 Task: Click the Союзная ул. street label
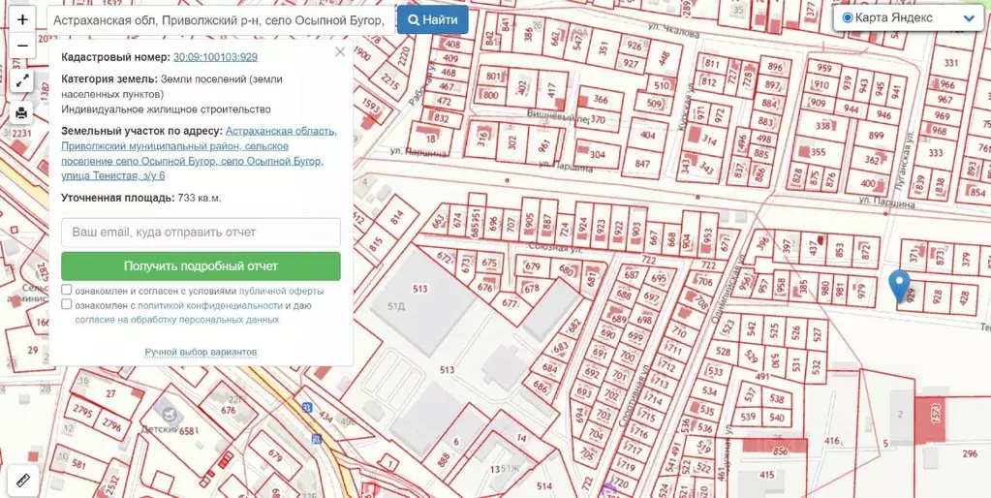click(x=554, y=247)
